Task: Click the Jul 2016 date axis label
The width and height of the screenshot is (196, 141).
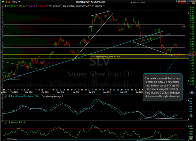Action: point(92,92)
